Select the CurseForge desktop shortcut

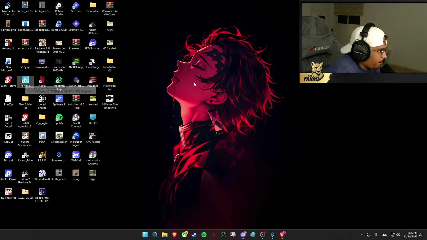tap(93, 63)
